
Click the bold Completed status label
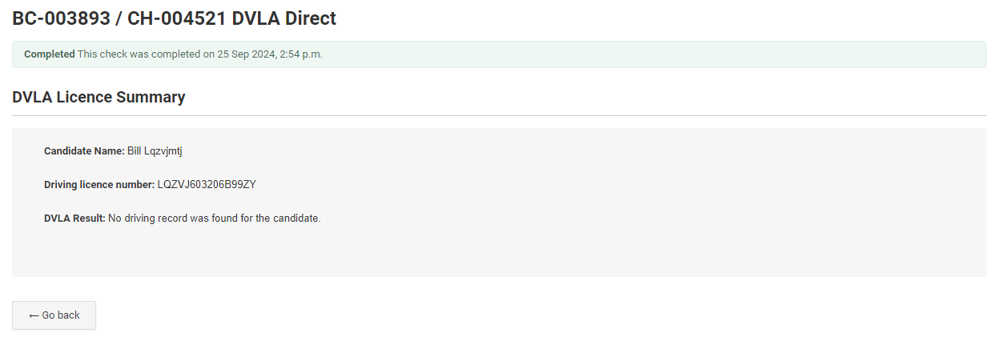pos(49,54)
